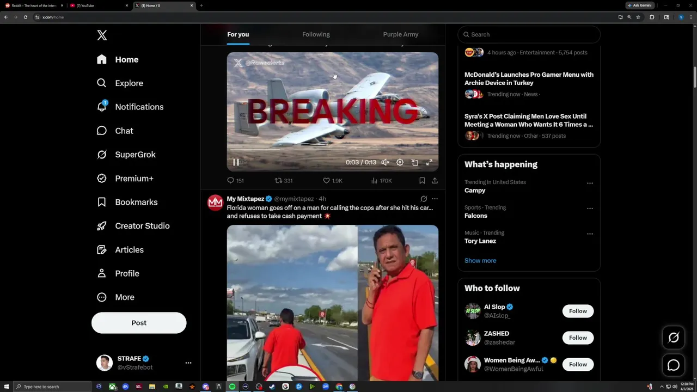The image size is (697, 392).
Task: Open the Campy trending topic
Action: point(475,191)
